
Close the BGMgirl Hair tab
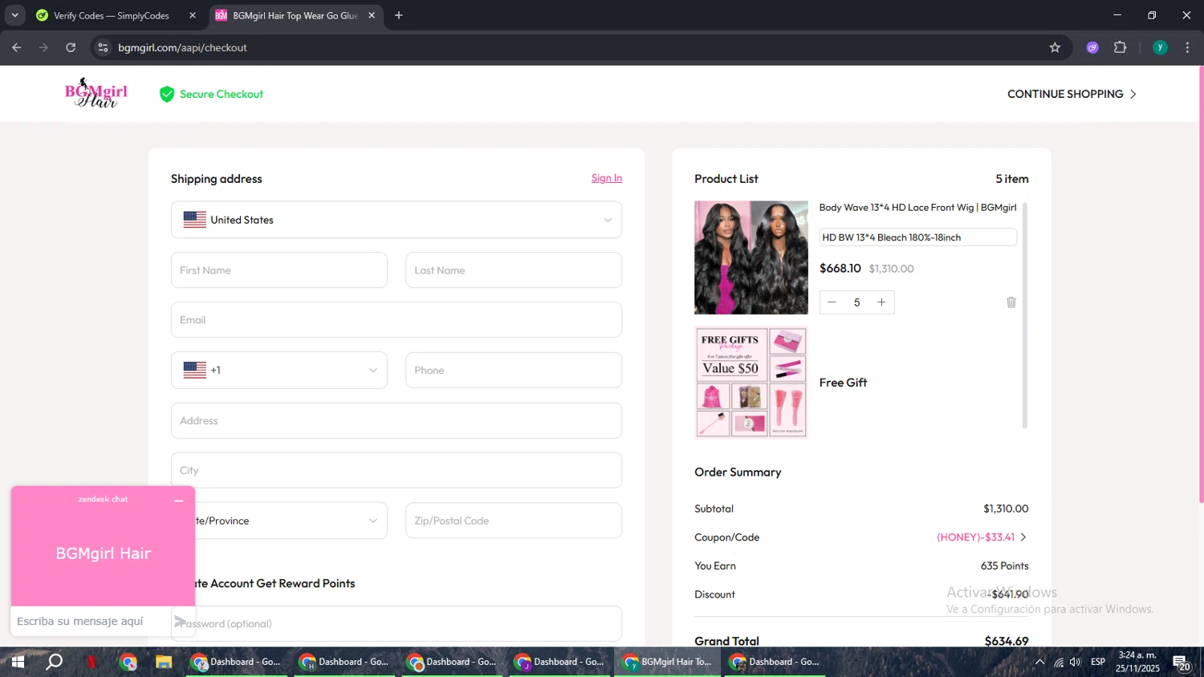pyautogui.click(x=372, y=15)
